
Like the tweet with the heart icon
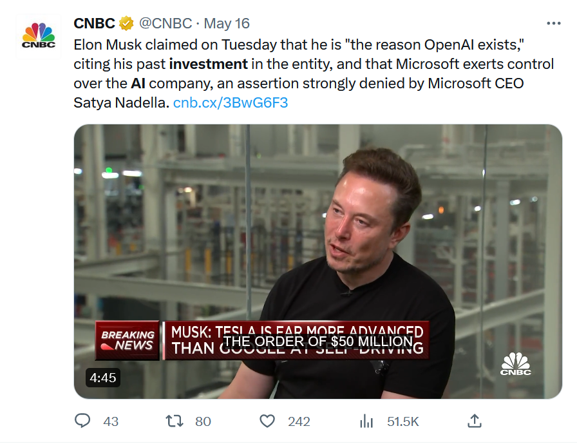pos(267,421)
